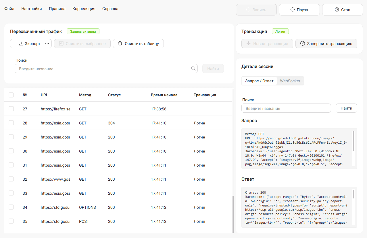Click the Запись активна status badge
The image size is (367, 238).
83,32
